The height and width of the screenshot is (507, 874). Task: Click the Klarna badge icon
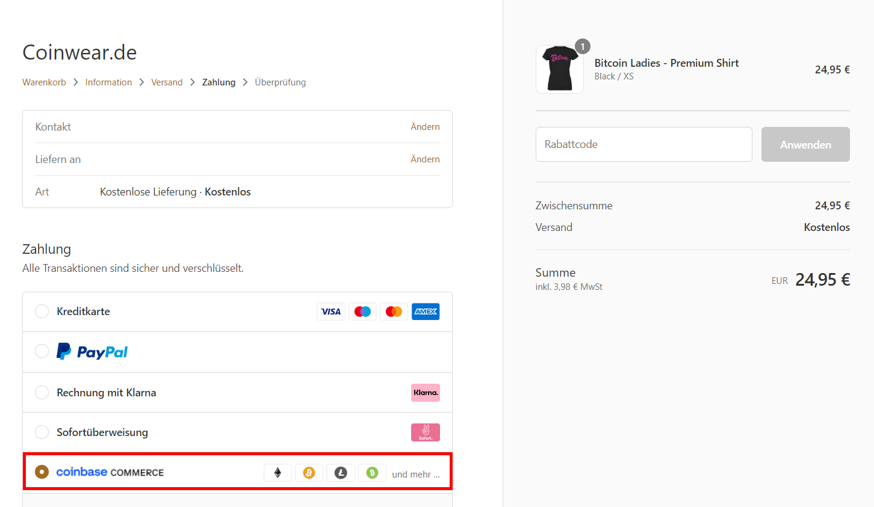[x=426, y=393]
